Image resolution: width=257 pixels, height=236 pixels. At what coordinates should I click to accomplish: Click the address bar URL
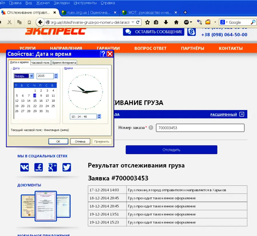coord(90,22)
